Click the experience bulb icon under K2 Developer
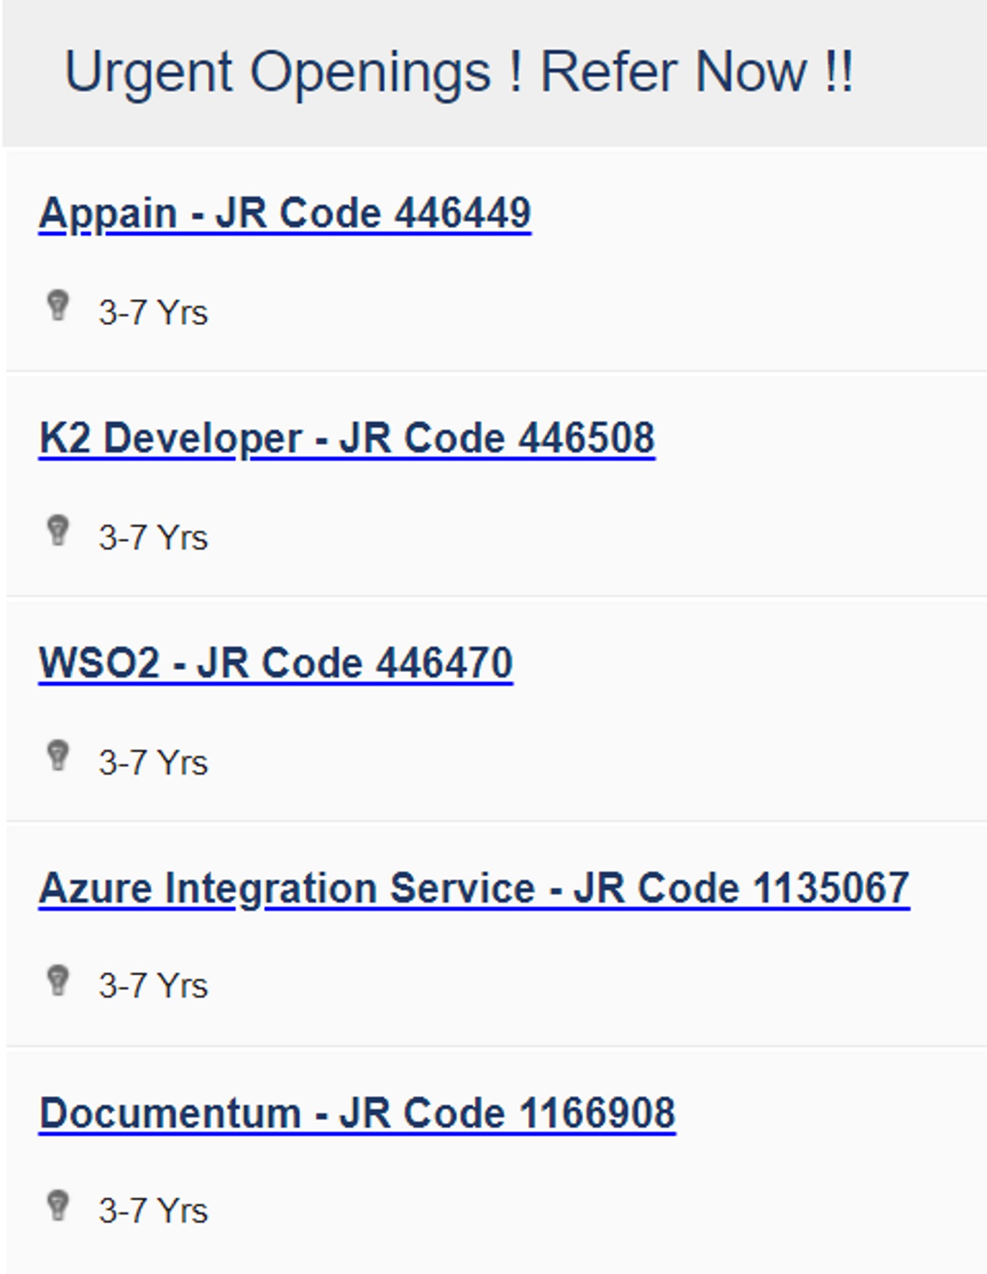 (x=58, y=531)
